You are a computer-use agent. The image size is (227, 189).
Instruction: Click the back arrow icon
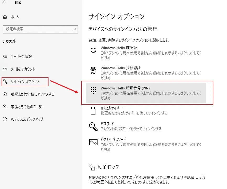[x=5, y=2]
